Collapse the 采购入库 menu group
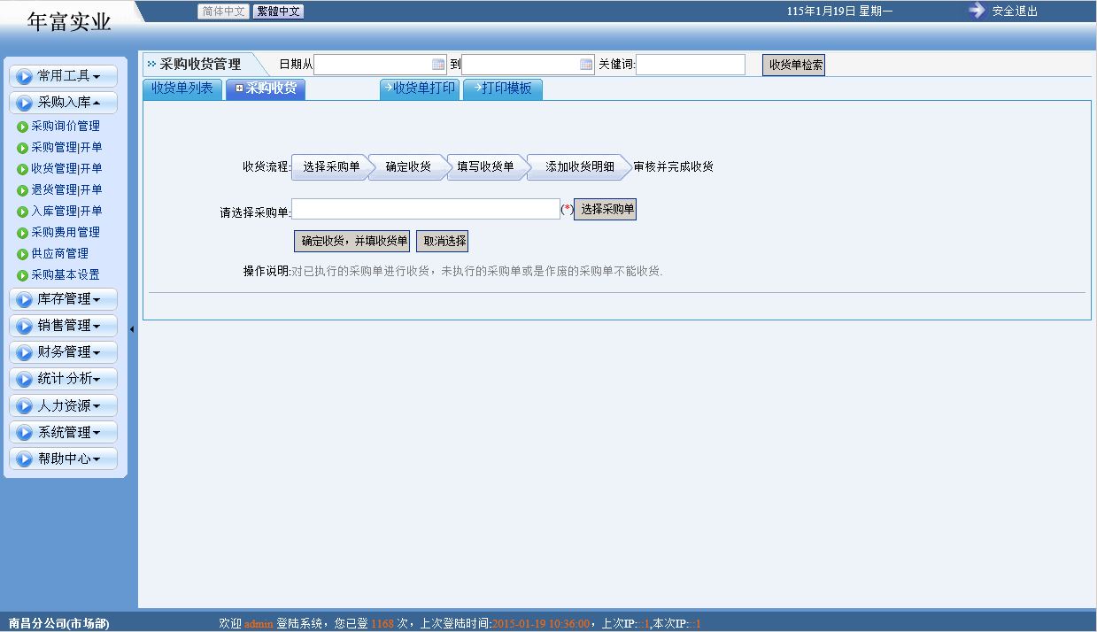Screen dimensions: 1097x632 coord(63,103)
